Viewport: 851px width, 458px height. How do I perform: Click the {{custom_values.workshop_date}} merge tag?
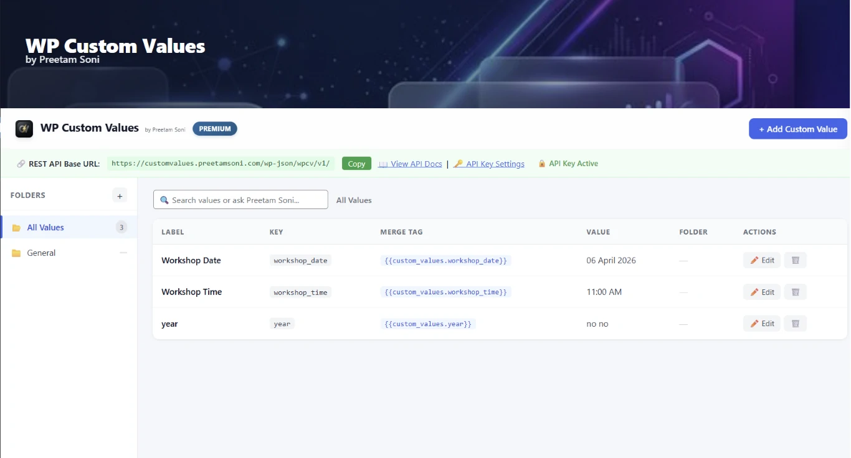446,261
